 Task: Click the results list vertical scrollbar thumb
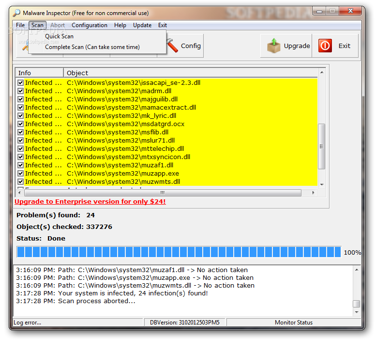322,146
